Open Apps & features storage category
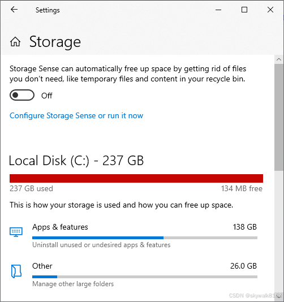This screenshot has height=302, width=284. coord(134,236)
